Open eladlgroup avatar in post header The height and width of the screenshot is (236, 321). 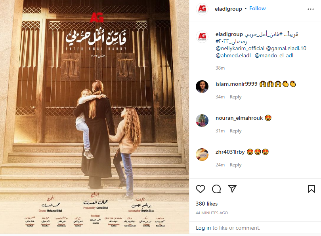tap(202, 9)
